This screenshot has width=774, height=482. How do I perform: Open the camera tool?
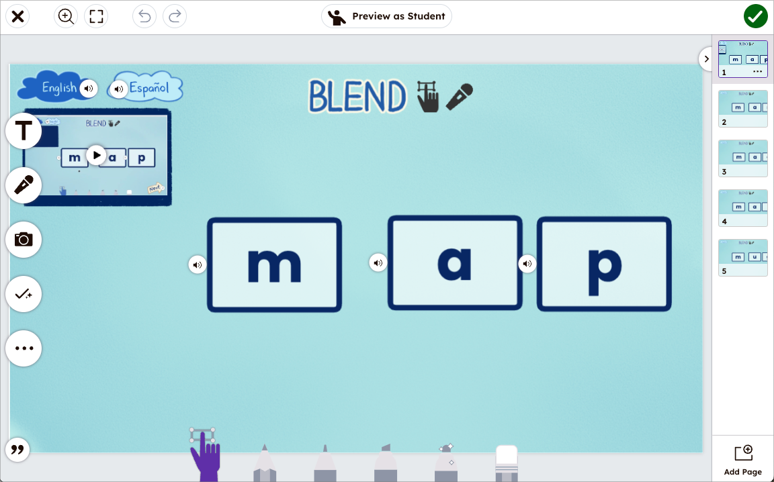pyautogui.click(x=24, y=240)
